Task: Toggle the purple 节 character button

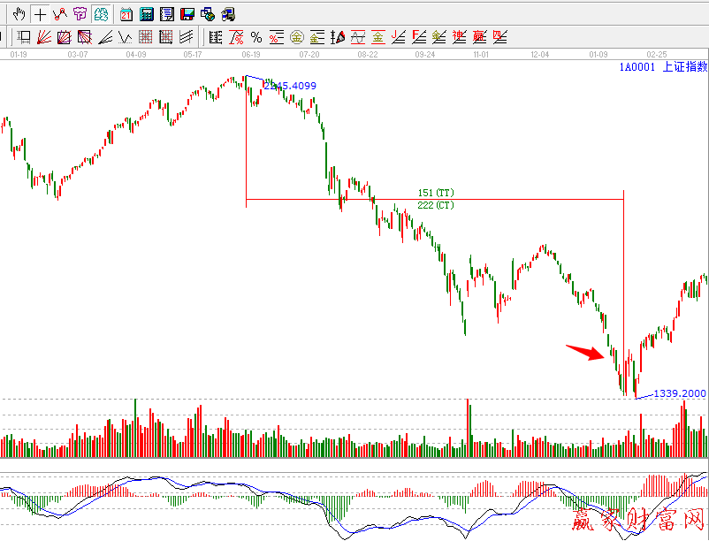Action: click(x=80, y=14)
